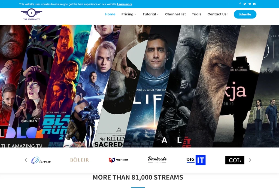
Task: Click the movie posters hero banner
Action: coord(139,86)
